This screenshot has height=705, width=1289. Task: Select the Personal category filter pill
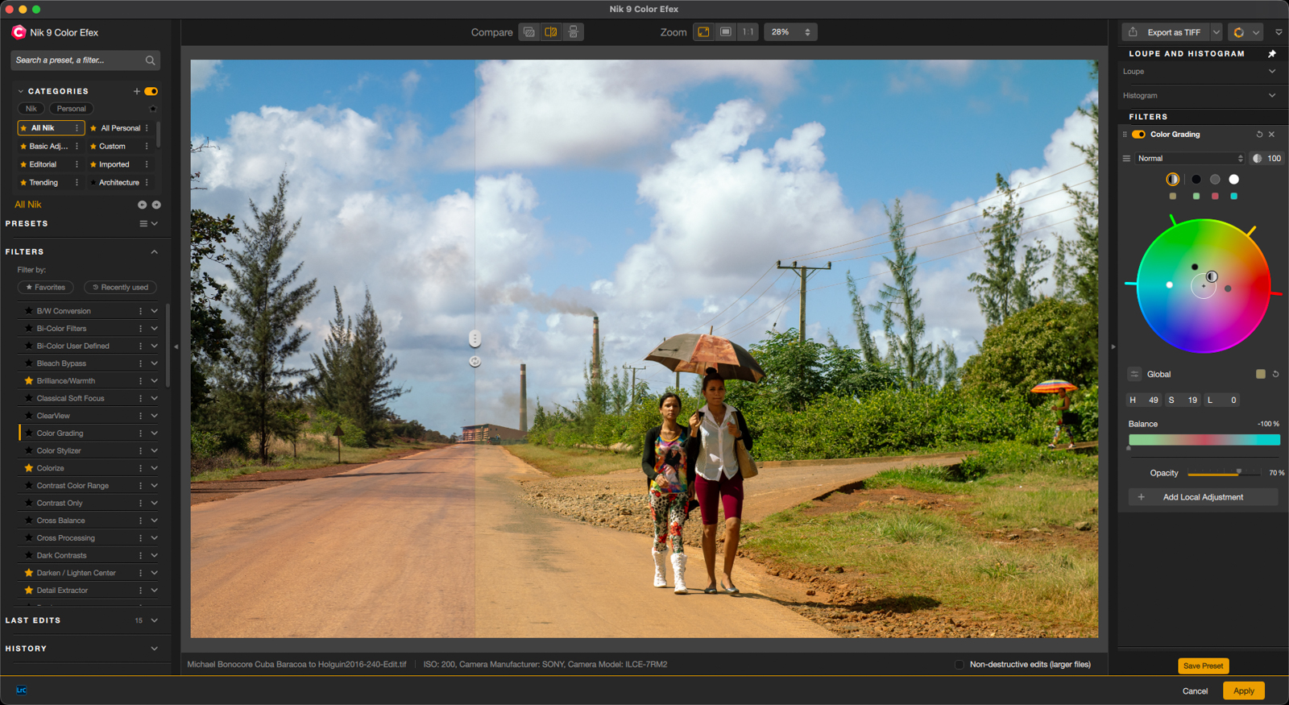point(71,109)
